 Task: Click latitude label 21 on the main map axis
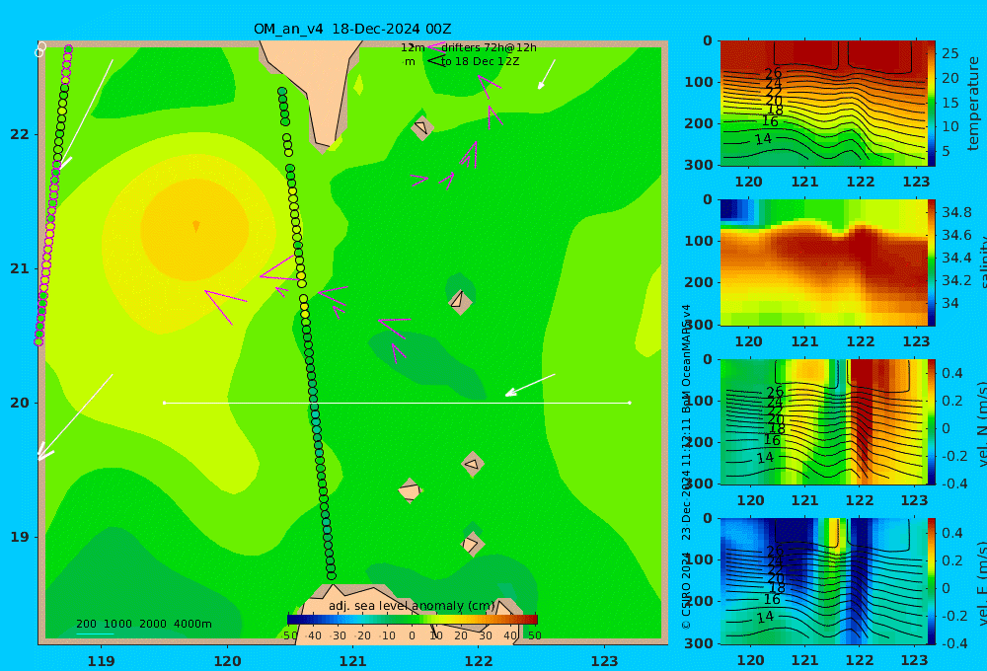pyautogui.click(x=20, y=268)
